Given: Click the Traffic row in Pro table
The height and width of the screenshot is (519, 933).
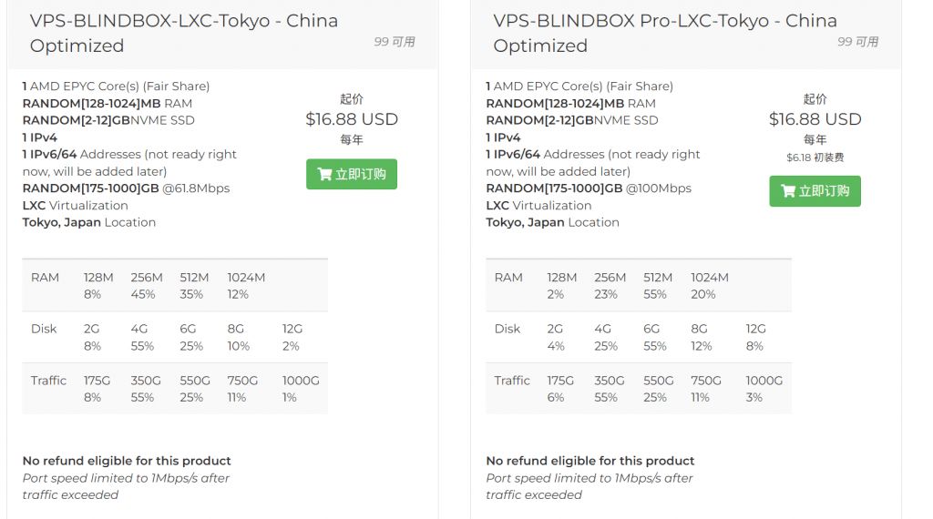Looking at the screenshot, I should pyautogui.click(x=639, y=388).
